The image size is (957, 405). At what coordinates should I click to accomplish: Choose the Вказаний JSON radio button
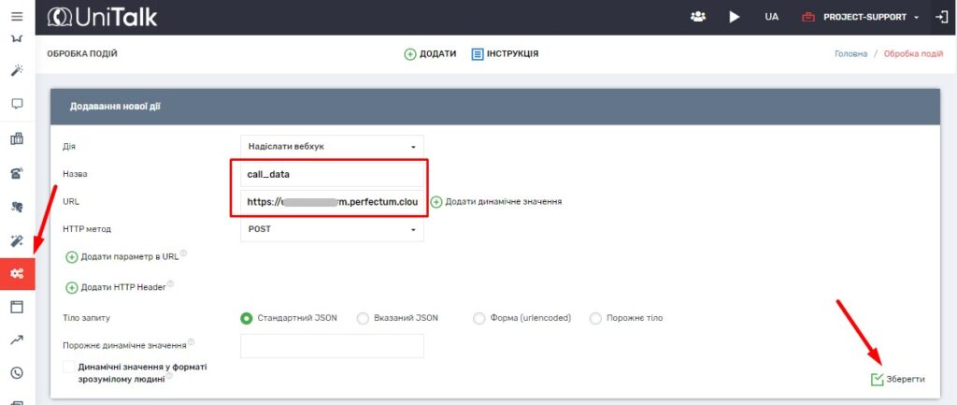[363, 318]
